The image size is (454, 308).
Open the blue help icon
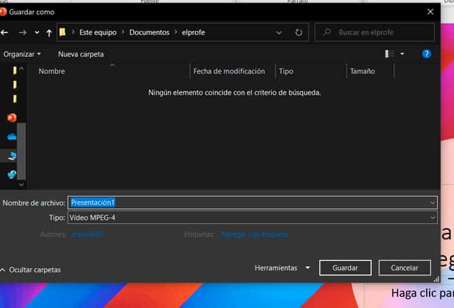coord(426,53)
